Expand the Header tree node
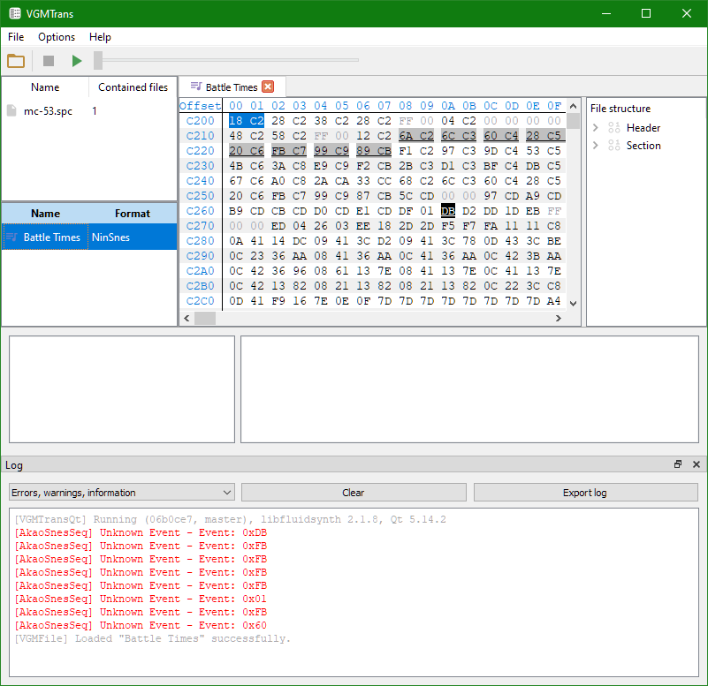This screenshot has width=708, height=686. click(596, 128)
